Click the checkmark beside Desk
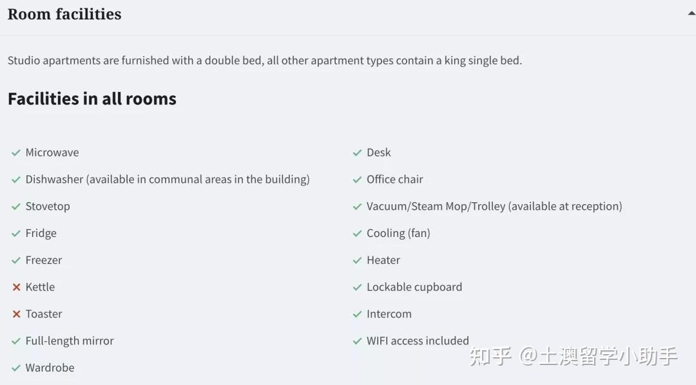The width and height of the screenshot is (696, 385). coord(357,153)
